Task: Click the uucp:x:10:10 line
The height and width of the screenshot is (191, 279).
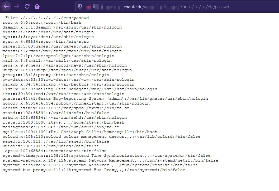Action: pos(67,70)
